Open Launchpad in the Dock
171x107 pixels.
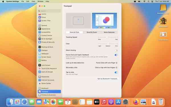coord(17,102)
